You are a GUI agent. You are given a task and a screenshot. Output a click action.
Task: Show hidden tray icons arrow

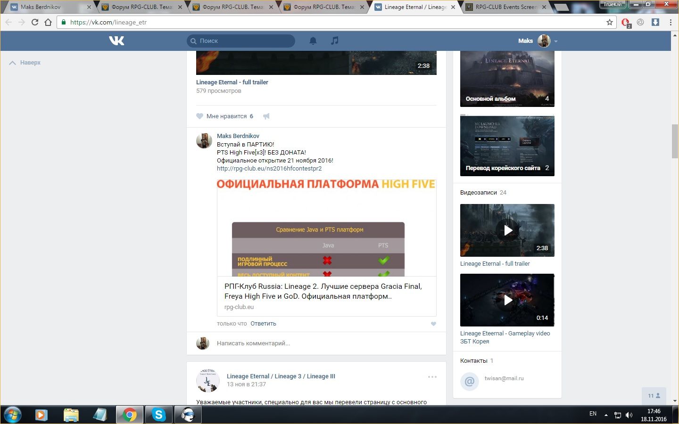[x=606, y=415]
